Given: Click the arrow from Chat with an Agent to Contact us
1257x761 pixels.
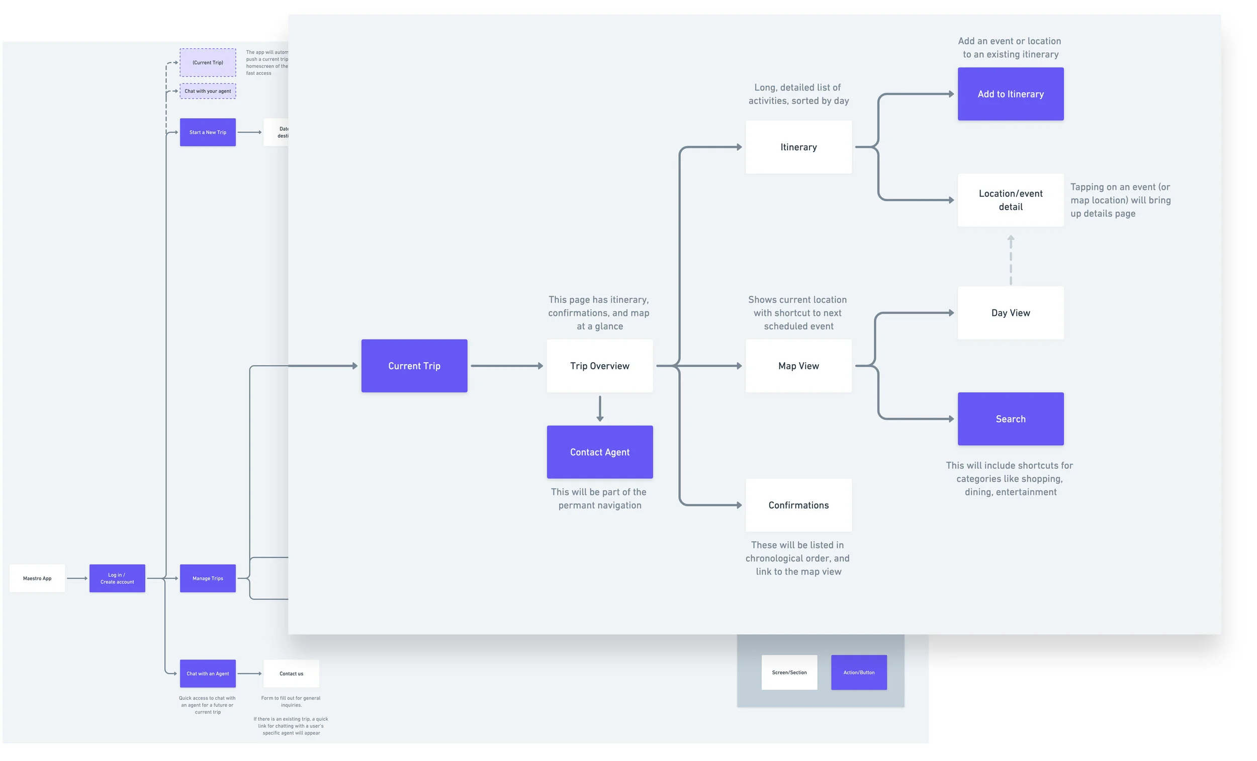Looking at the screenshot, I should [x=250, y=673].
